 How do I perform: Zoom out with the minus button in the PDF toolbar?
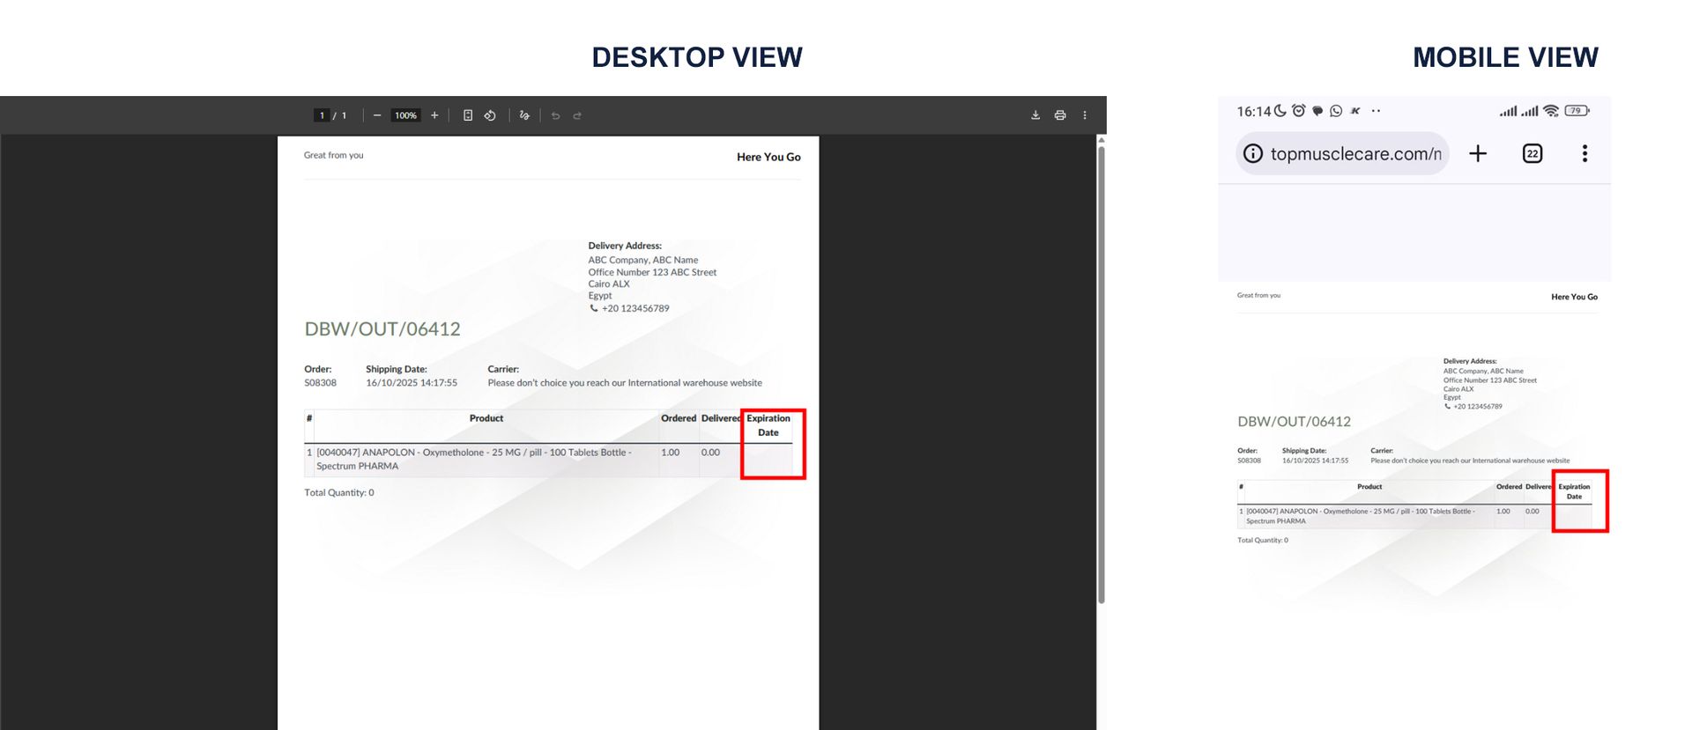click(377, 115)
